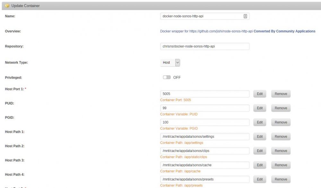Edit the Host Path 3 entry

(x=260, y=165)
